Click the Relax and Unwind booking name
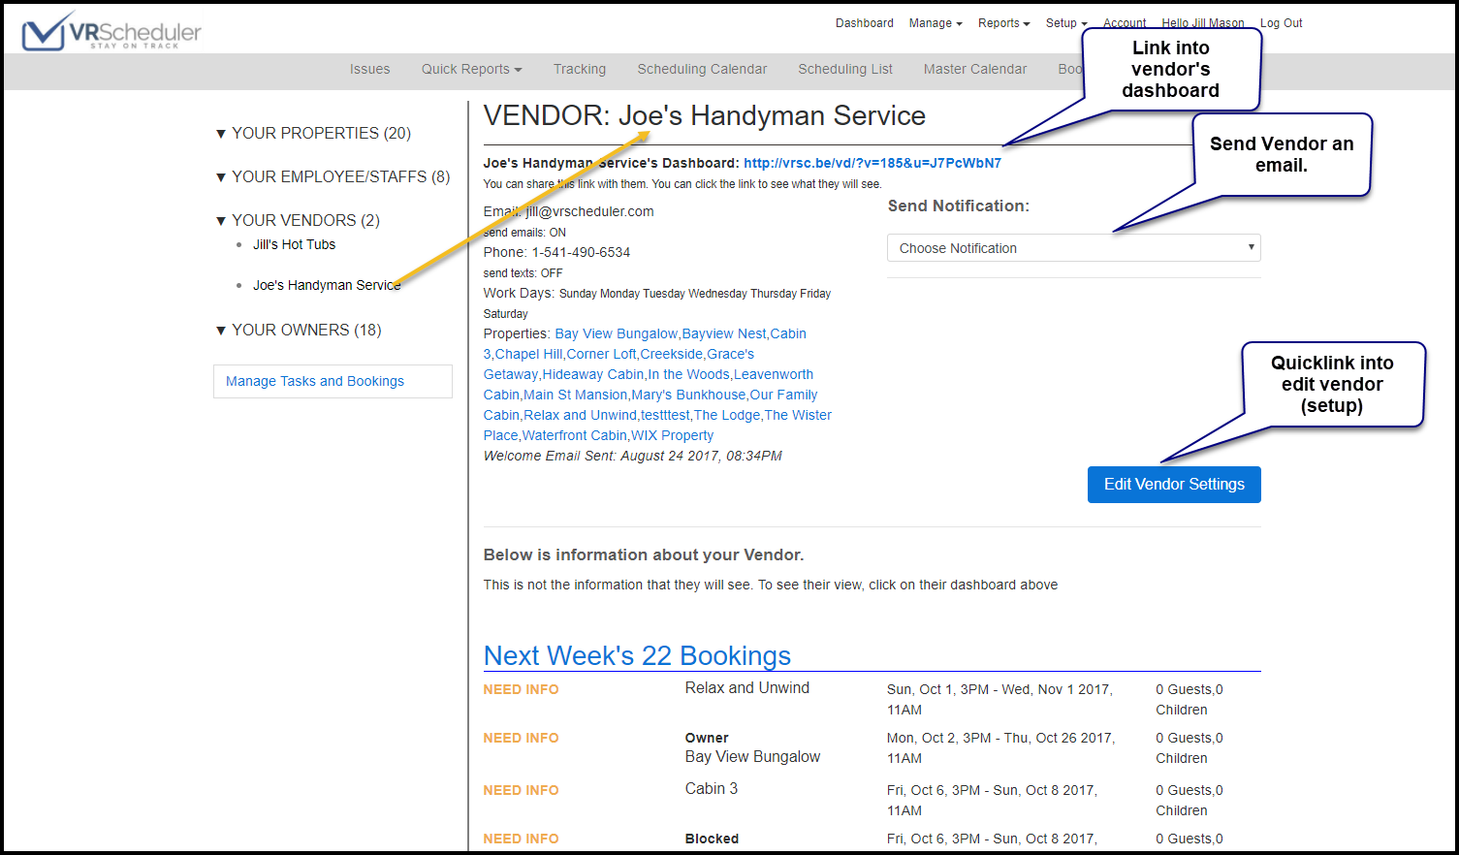 pos(747,688)
